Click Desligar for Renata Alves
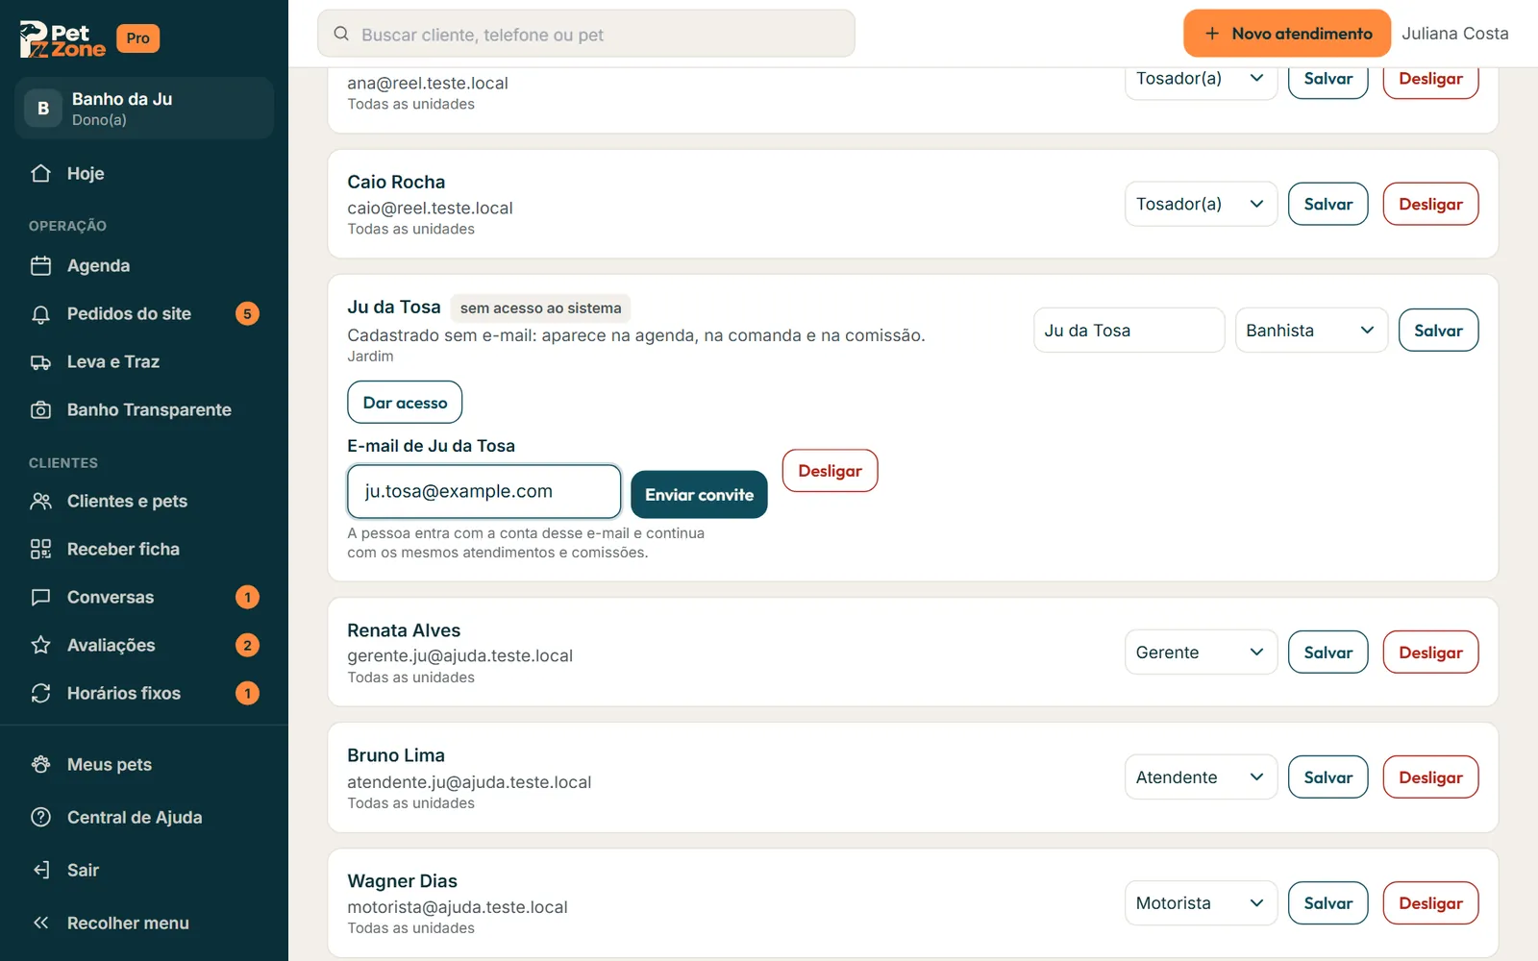 coord(1430,653)
